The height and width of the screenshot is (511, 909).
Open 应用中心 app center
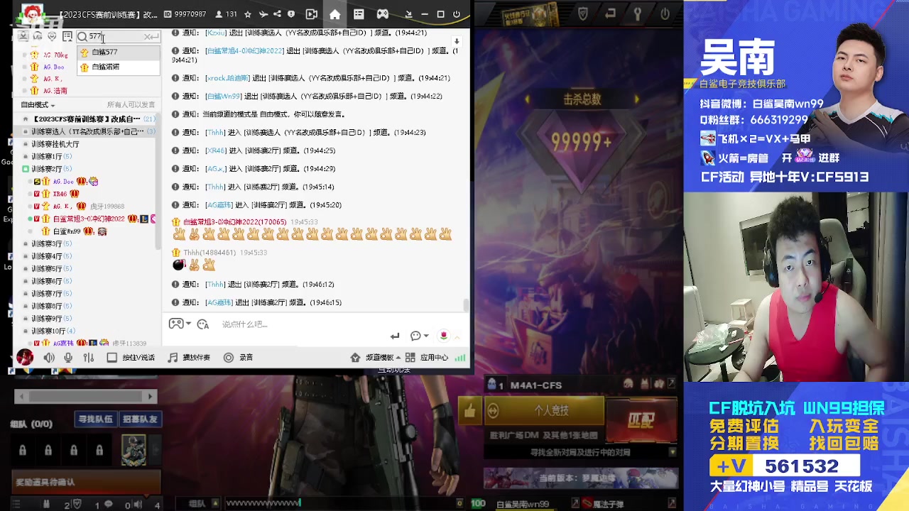pos(428,358)
